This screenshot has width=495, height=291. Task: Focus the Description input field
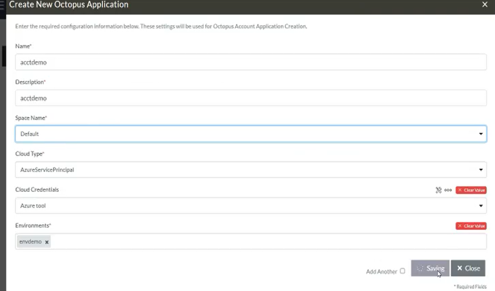(x=251, y=98)
